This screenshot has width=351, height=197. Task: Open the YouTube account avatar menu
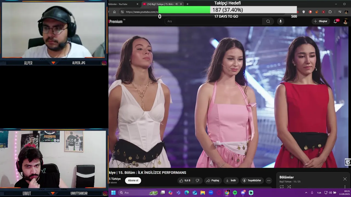click(x=346, y=21)
